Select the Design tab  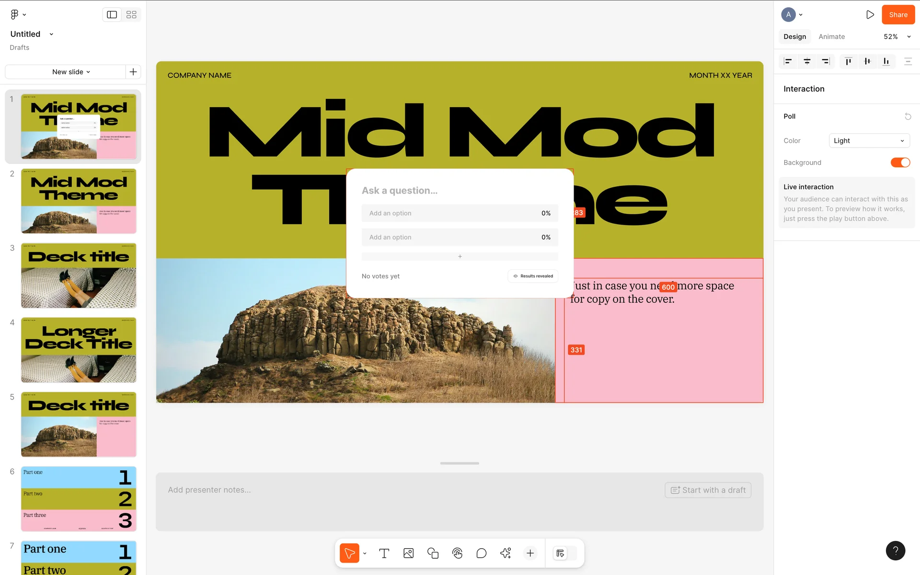coord(794,37)
